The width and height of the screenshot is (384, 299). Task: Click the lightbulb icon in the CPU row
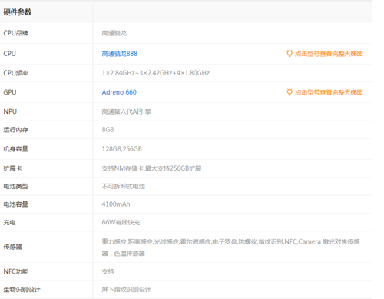coord(290,54)
